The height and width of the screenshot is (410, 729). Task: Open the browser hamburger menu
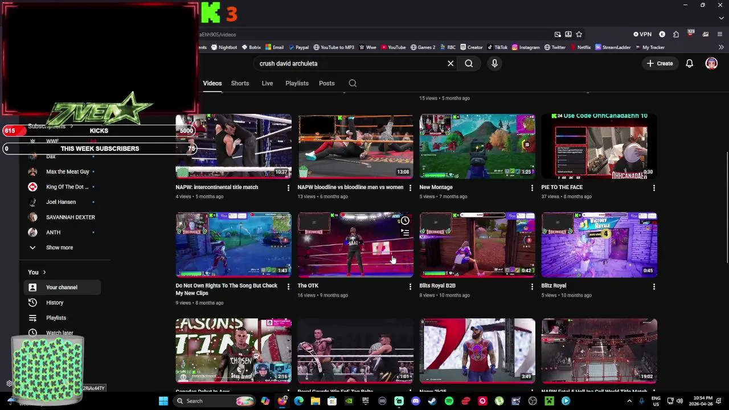720,34
